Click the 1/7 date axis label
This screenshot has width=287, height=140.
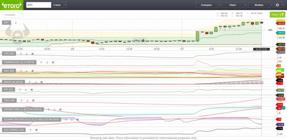click(x=182, y=49)
